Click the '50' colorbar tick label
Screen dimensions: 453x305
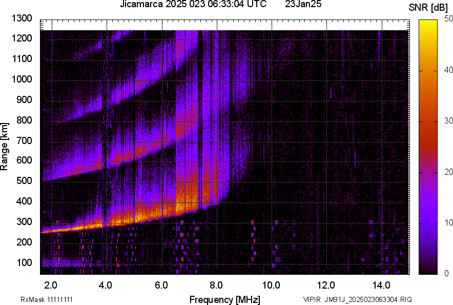point(449,18)
